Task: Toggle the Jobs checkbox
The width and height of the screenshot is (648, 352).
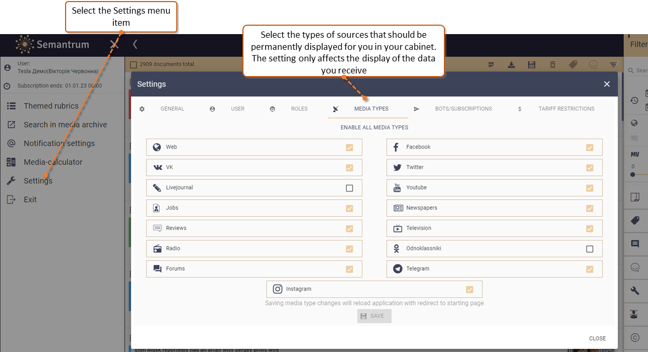Action: [x=349, y=208]
